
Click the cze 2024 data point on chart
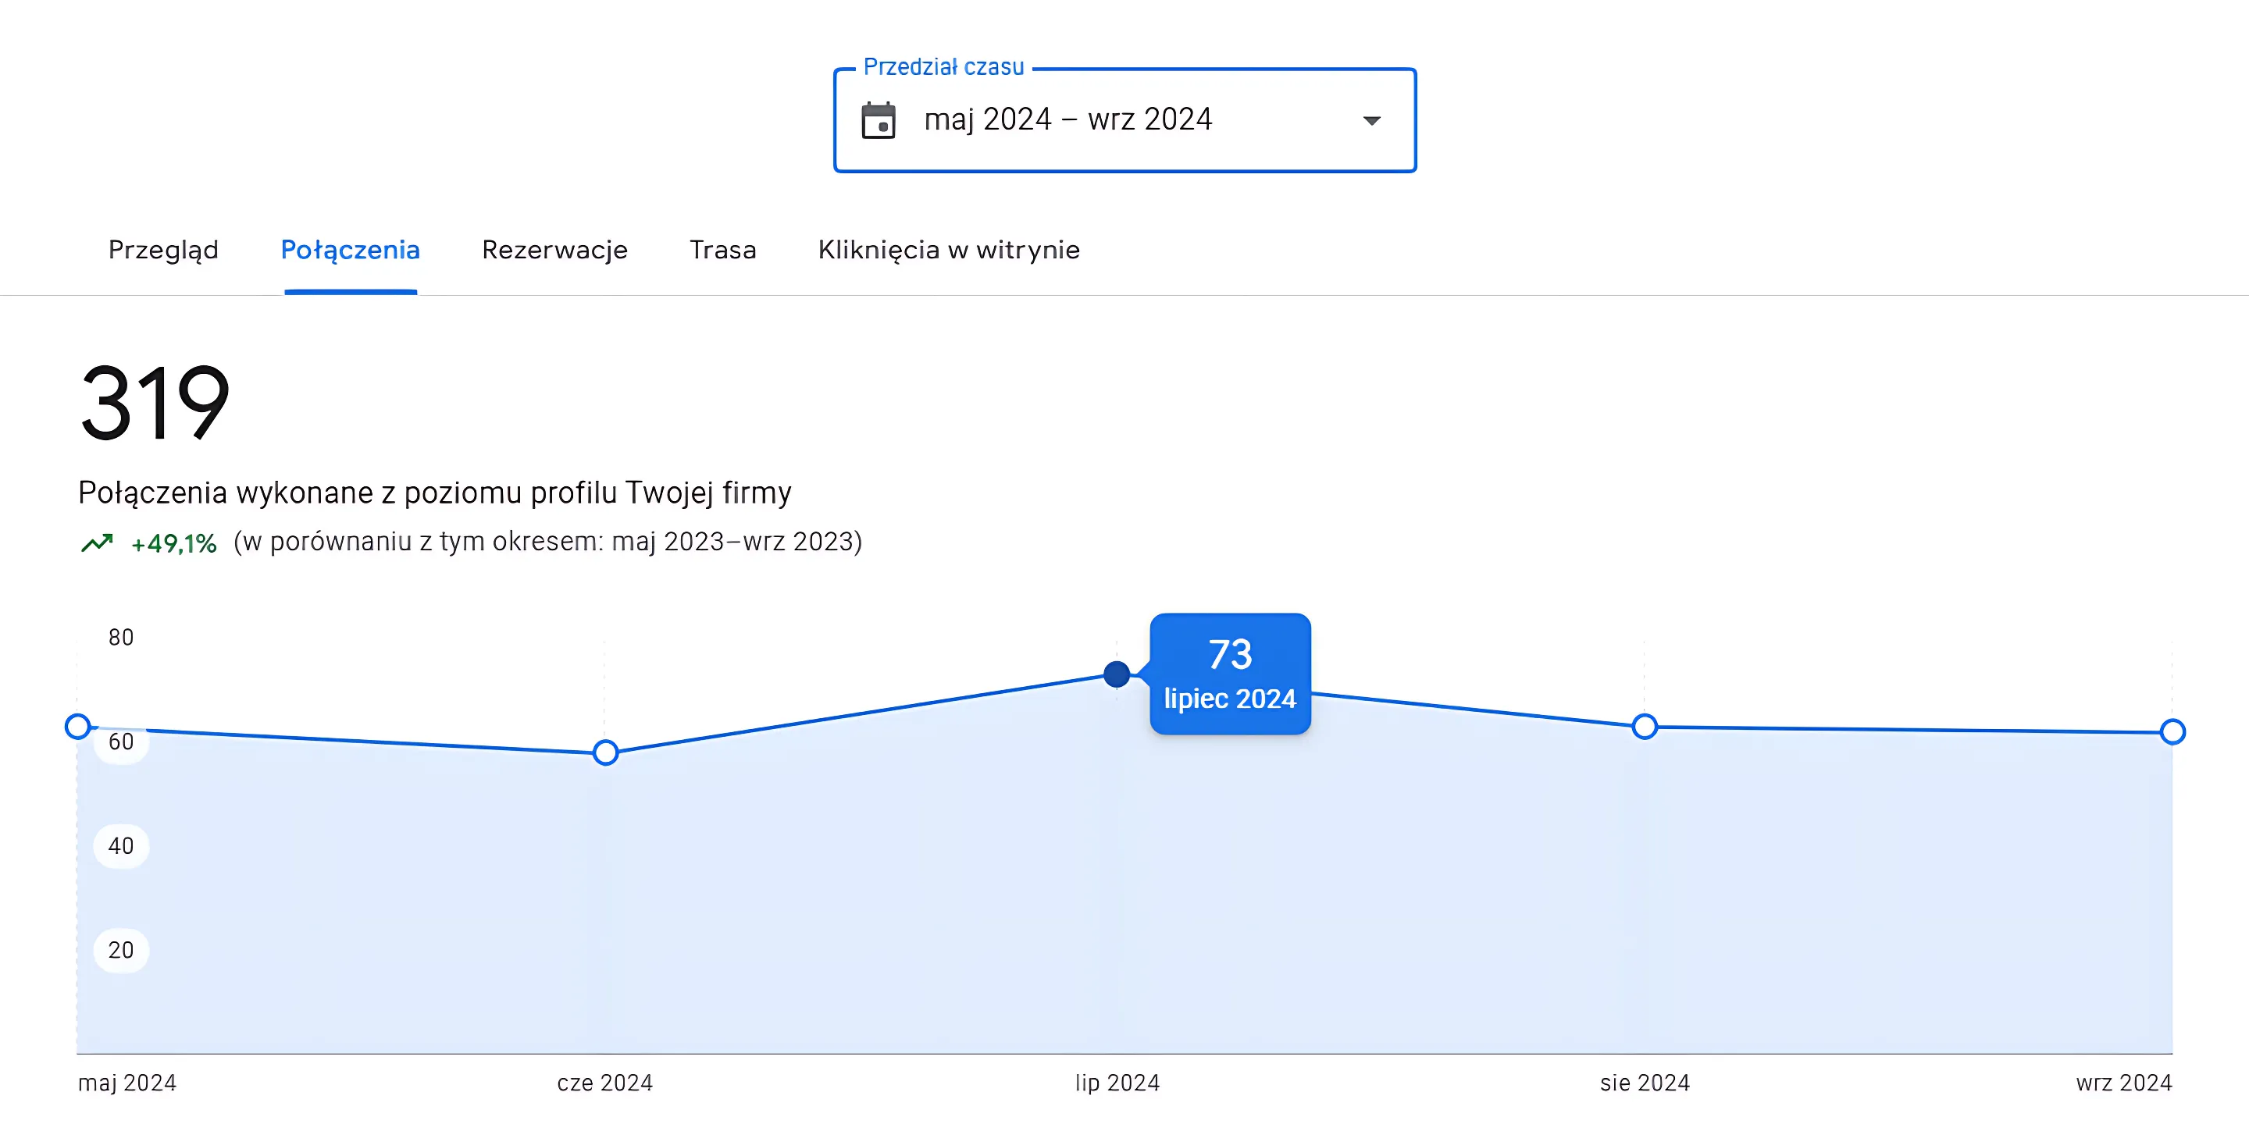coord(605,752)
